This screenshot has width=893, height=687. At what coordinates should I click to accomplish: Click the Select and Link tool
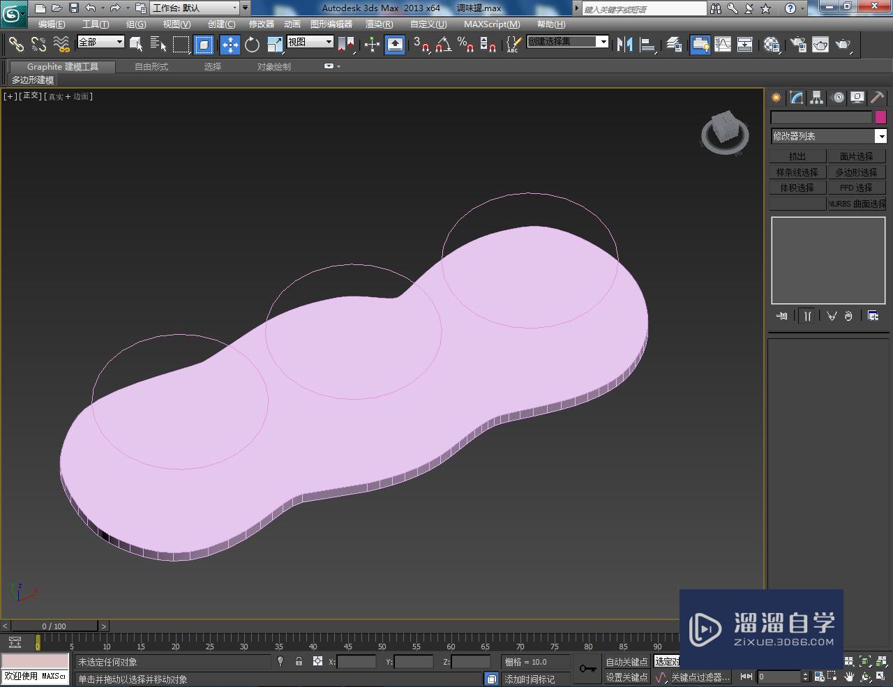coord(15,45)
